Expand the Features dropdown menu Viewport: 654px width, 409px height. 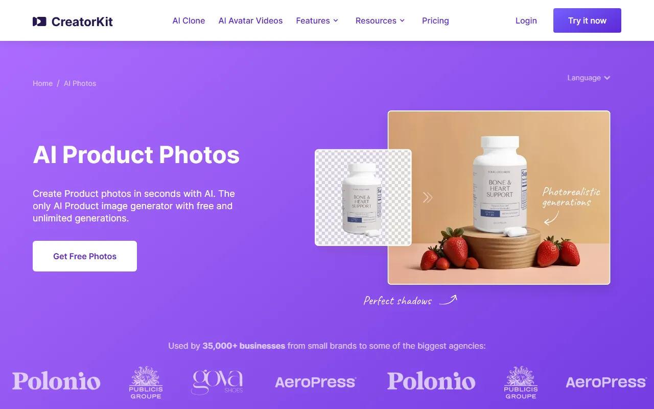coord(317,20)
